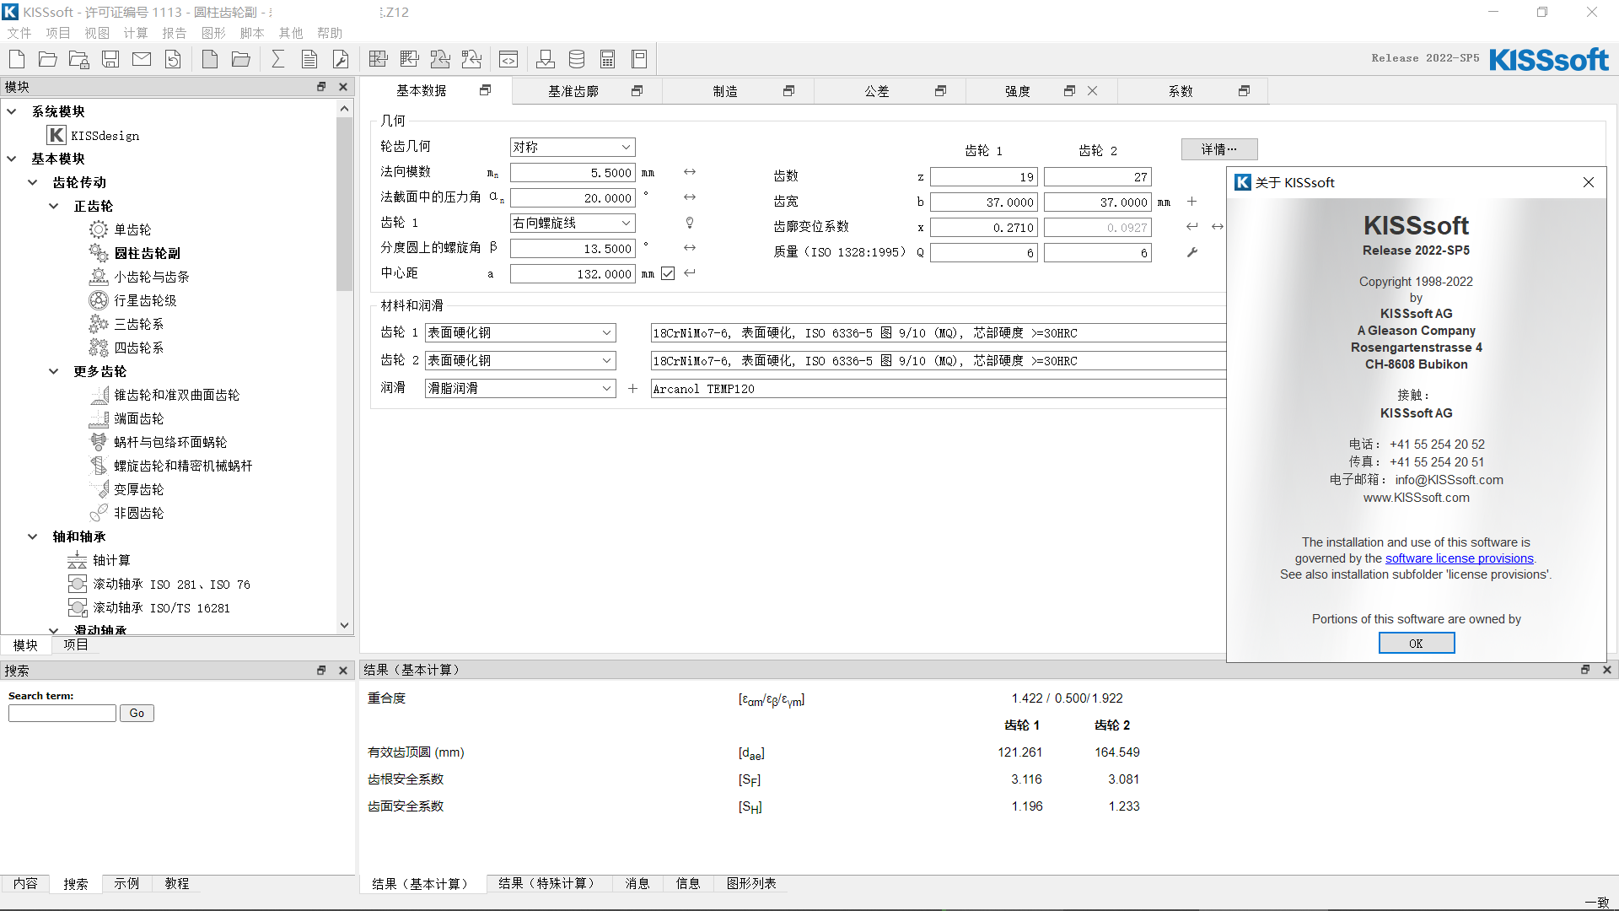This screenshot has height=911, width=1619.
Task: Click convert arrow beside helix angle field
Action: (690, 248)
